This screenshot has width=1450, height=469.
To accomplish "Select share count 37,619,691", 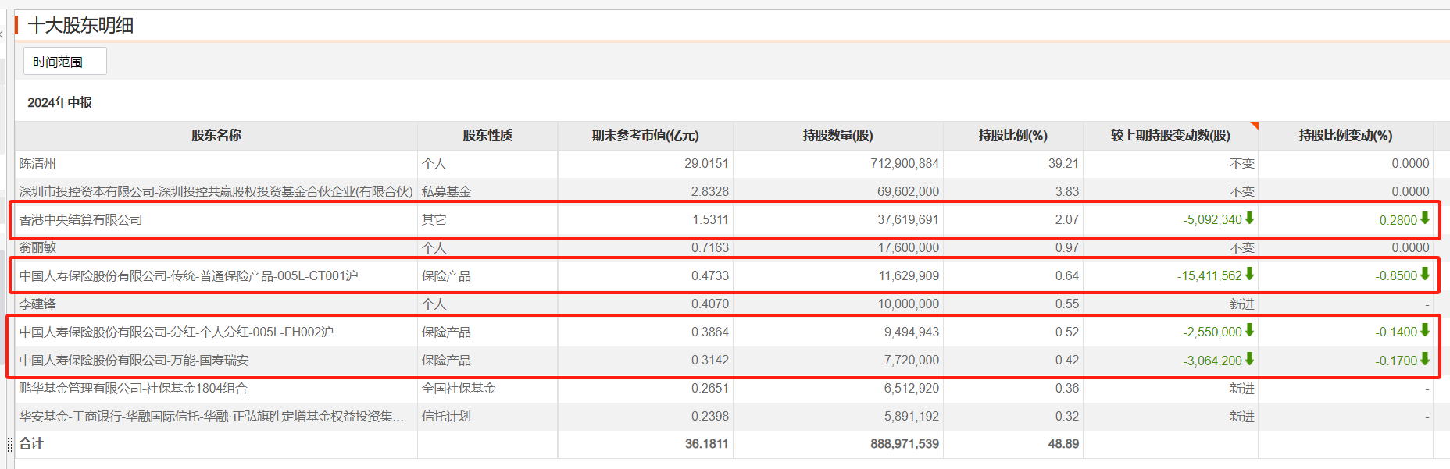I will tap(908, 220).
